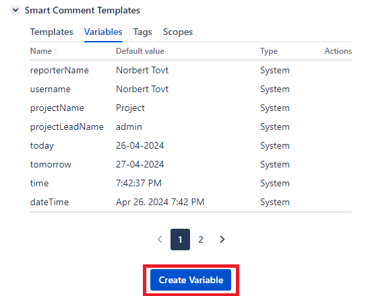Sort table by Name column arrows
The image size is (370, 296).
click(55, 51)
